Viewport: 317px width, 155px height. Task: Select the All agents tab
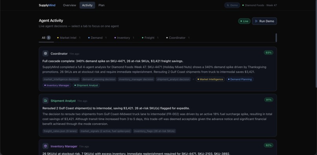pyautogui.click(x=46, y=38)
